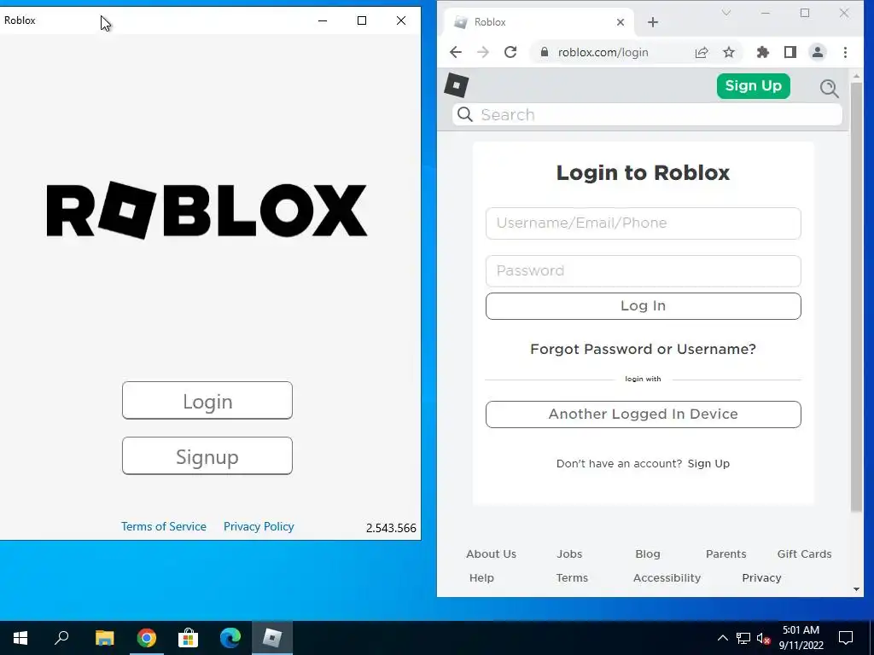The image size is (874, 655).
Task: Click the scrollbar down arrow in Chrome
Action: click(x=856, y=589)
